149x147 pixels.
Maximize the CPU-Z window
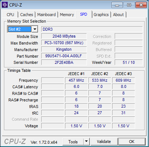(129, 5)
